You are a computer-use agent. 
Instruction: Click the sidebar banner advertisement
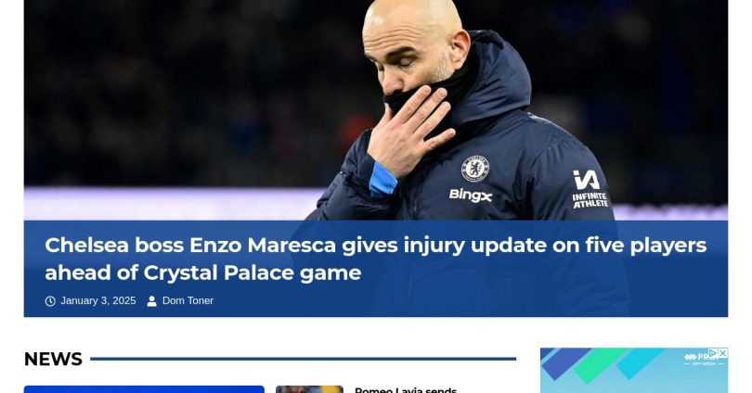click(633, 370)
